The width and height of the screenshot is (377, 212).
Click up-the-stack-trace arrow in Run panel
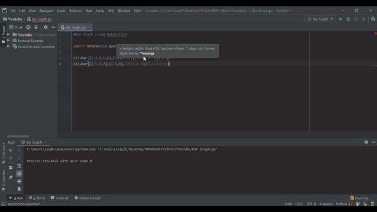[19, 150]
